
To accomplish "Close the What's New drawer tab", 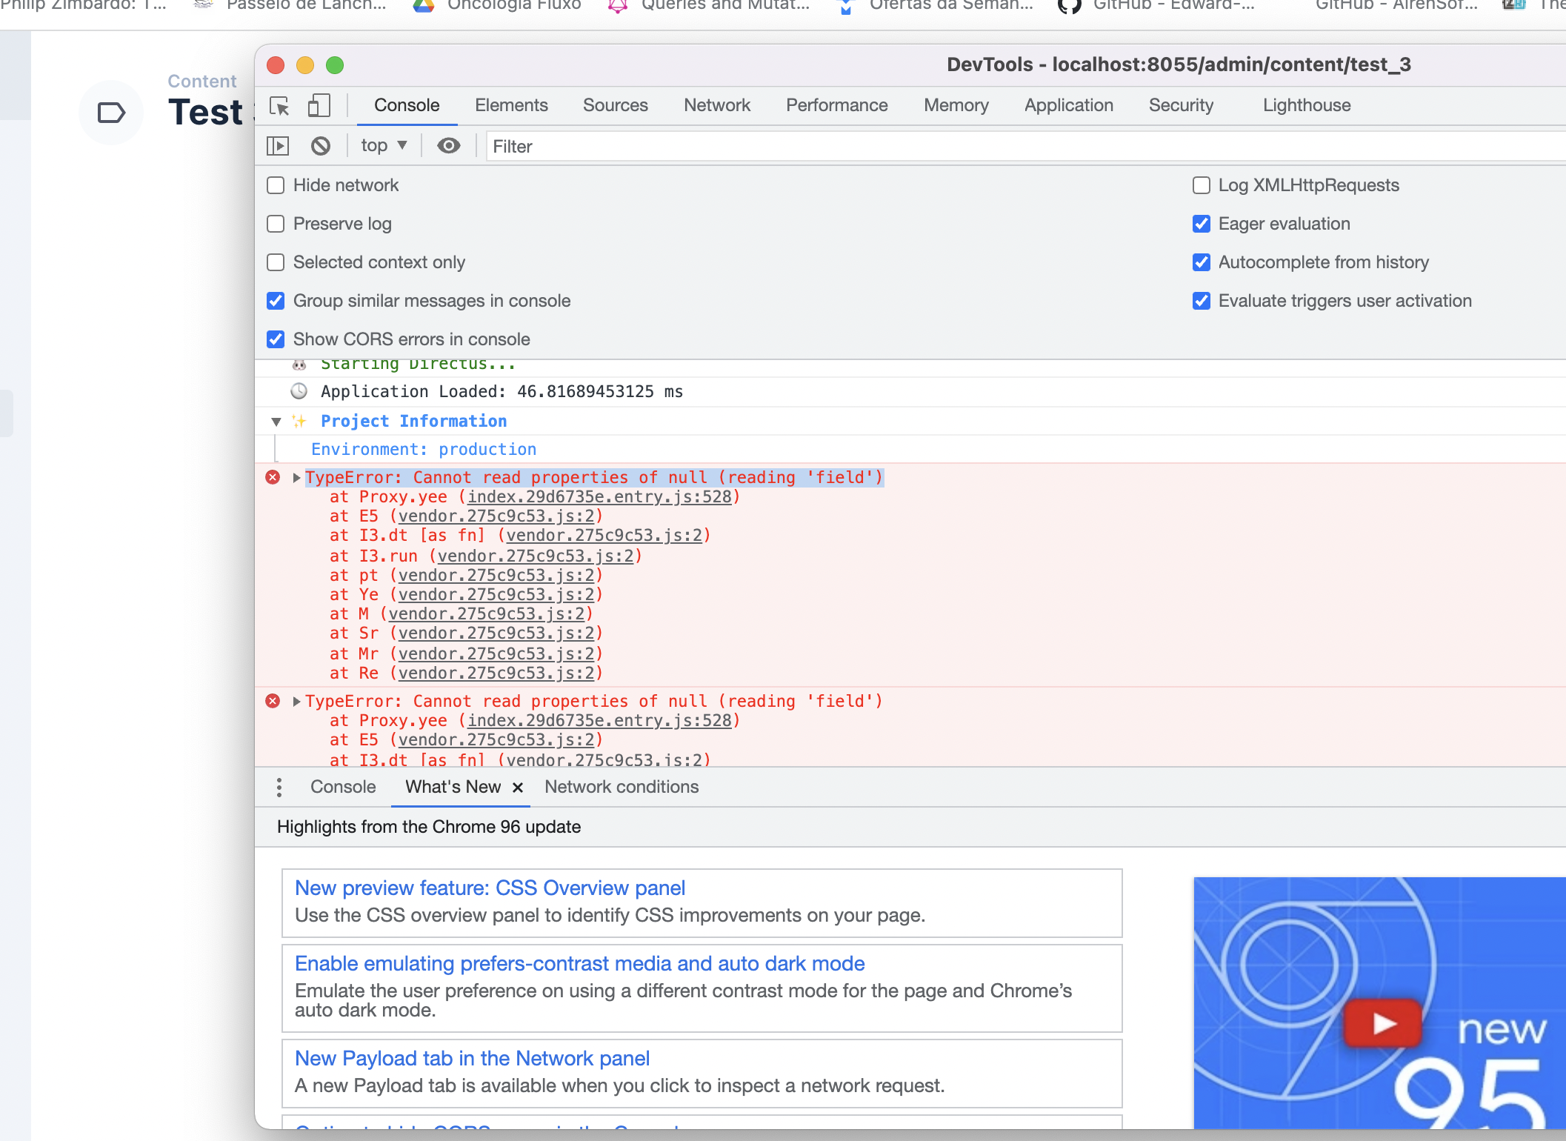I will pyautogui.click(x=518, y=788).
